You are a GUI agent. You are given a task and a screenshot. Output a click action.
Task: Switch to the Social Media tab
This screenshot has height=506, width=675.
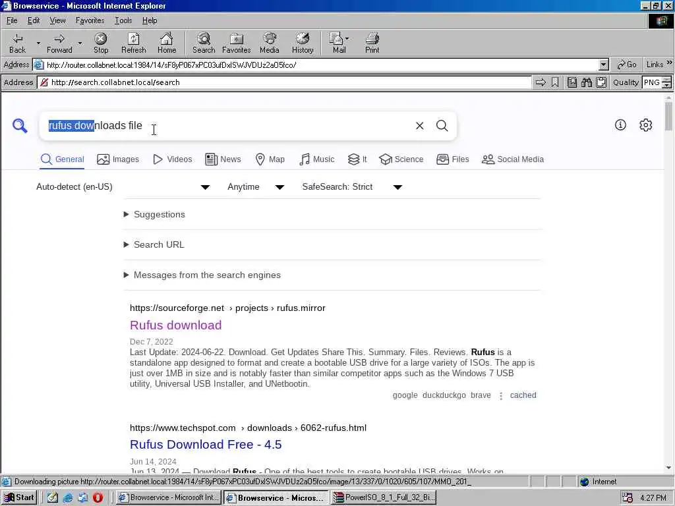click(512, 159)
